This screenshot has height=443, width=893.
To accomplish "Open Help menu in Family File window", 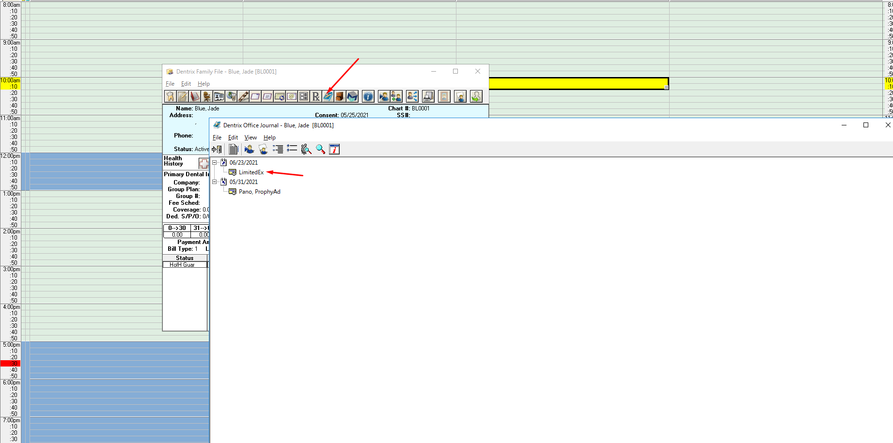I will pyautogui.click(x=204, y=84).
